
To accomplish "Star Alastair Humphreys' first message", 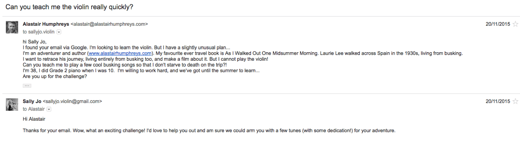I will (x=515, y=24).
